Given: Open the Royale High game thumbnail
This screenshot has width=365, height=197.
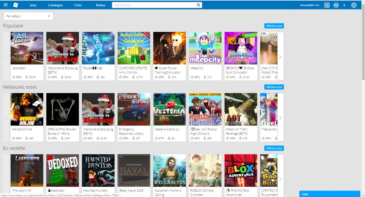Looking at the screenshot, I should [x=98, y=48].
